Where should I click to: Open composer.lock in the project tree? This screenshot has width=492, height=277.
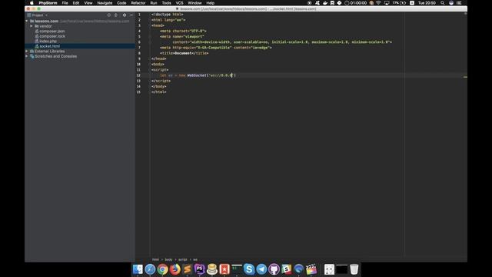point(52,36)
